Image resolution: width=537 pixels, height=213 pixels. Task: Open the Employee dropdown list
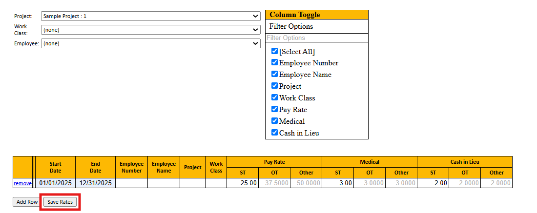[150, 43]
